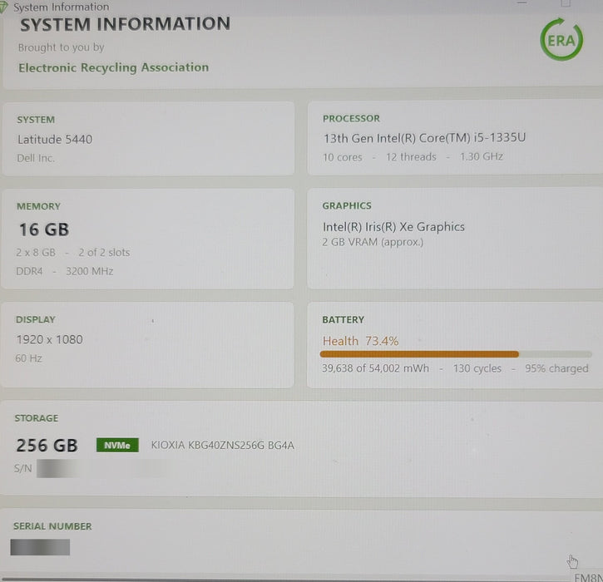Select the 'Dell Inc.' manufacturer text
The width and height of the screenshot is (603, 582).
tap(36, 158)
